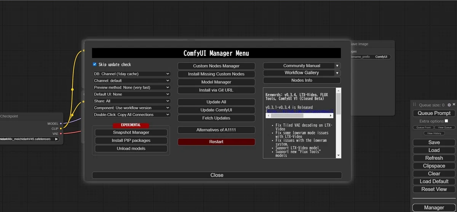Close the ComfyUI Manager Menu dialog
Image resolution: width=457 pixels, height=212 pixels.
217,175
